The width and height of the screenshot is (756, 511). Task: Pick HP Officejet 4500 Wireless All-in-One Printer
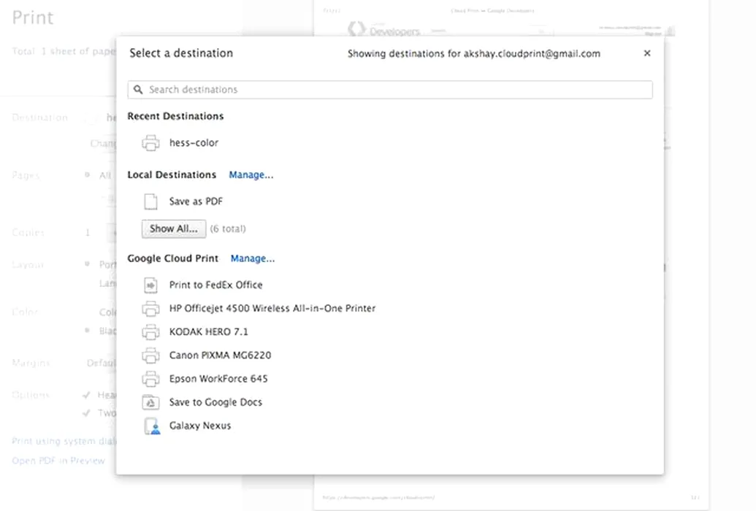click(272, 309)
